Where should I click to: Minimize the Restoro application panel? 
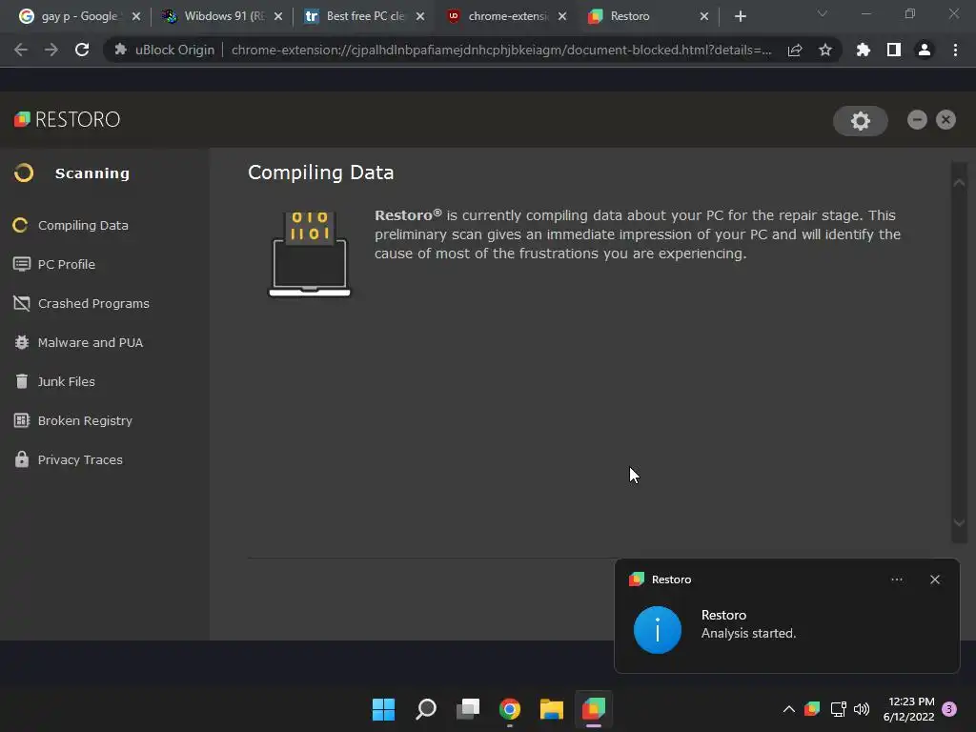tap(917, 119)
